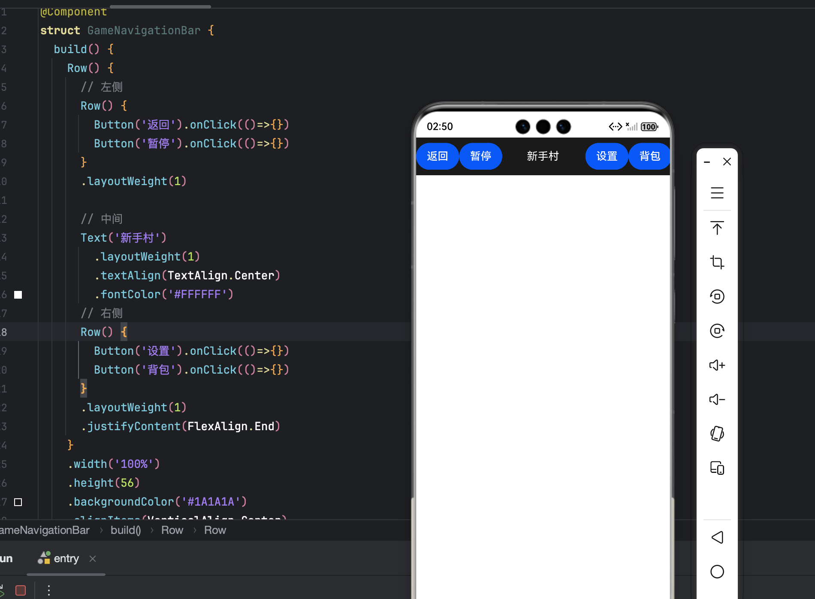Screen dimensions: 815x599
Task: Click the '#FFFFFF' string in fontColor
Action: [x=197, y=294]
